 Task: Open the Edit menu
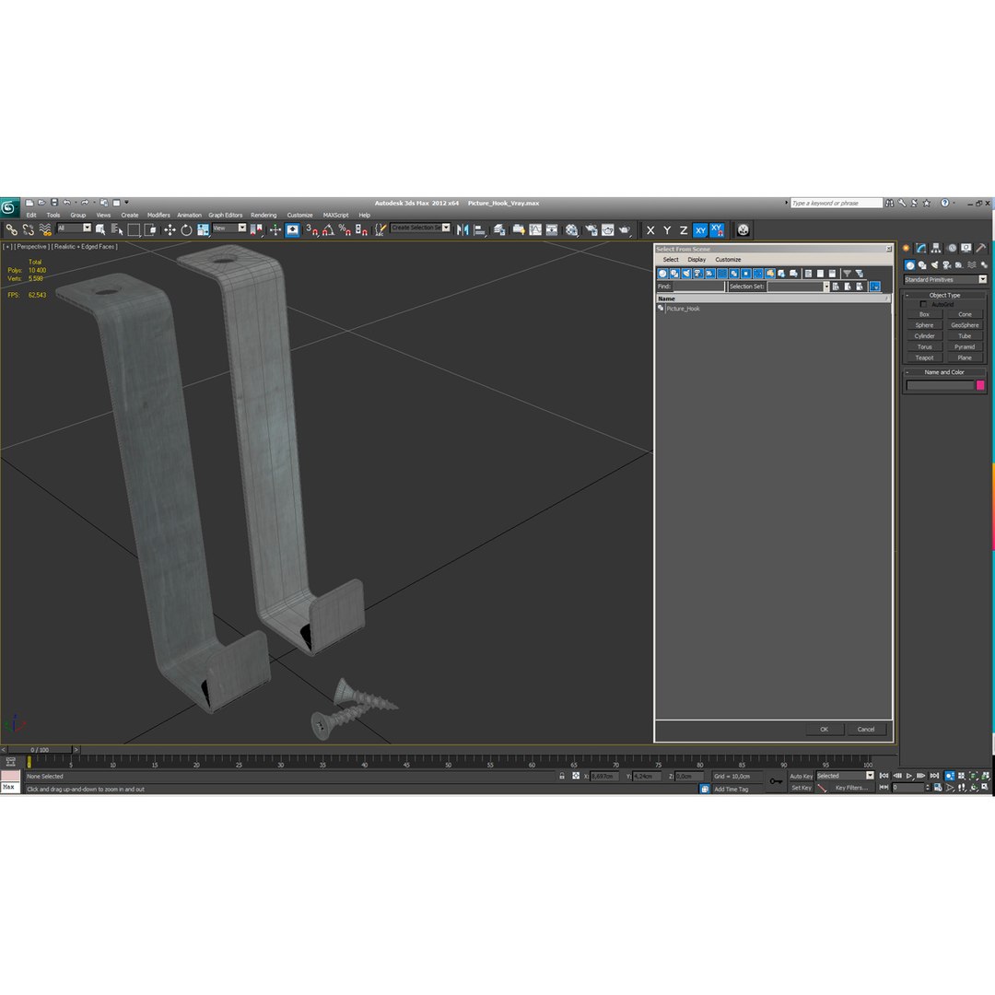coord(31,215)
